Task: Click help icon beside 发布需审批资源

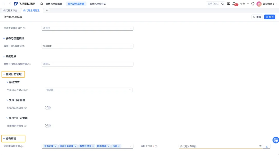Action: tap(21, 146)
